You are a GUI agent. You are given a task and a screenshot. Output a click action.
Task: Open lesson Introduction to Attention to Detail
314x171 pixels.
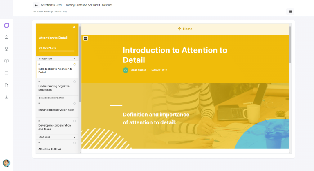57,69
